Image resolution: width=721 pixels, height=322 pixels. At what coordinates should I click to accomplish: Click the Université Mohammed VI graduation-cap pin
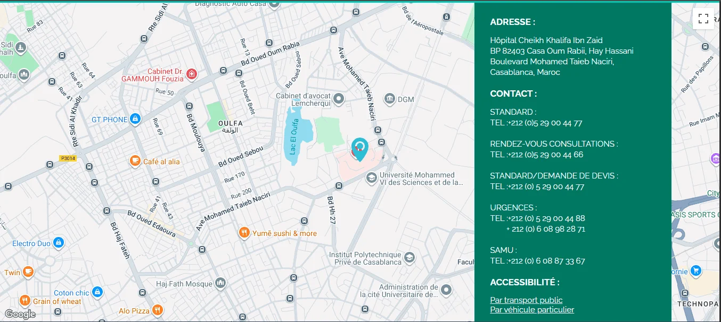pyautogui.click(x=371, y=179)
